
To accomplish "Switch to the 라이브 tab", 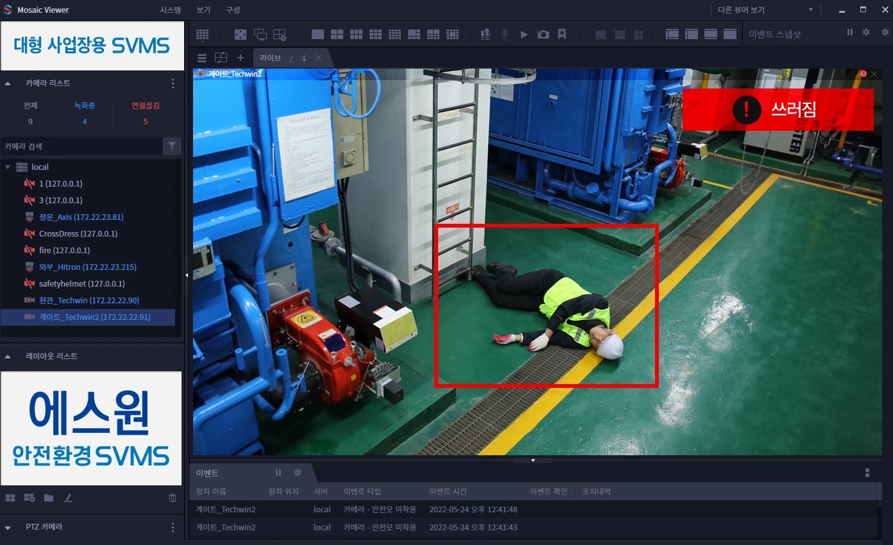I will pos(270,58).
